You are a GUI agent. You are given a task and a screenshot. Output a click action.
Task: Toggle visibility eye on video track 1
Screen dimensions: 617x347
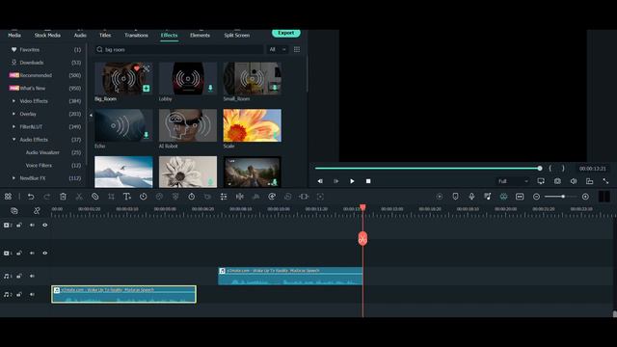[x=45, y=253]
